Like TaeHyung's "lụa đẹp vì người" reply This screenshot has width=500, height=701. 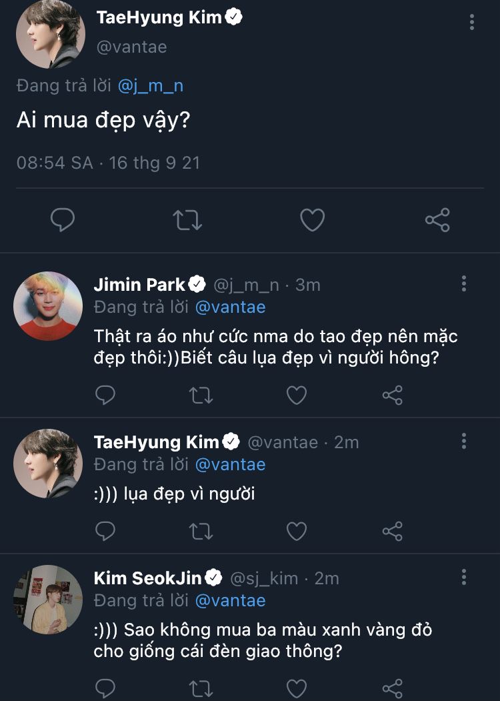click(x=296, y=531)
